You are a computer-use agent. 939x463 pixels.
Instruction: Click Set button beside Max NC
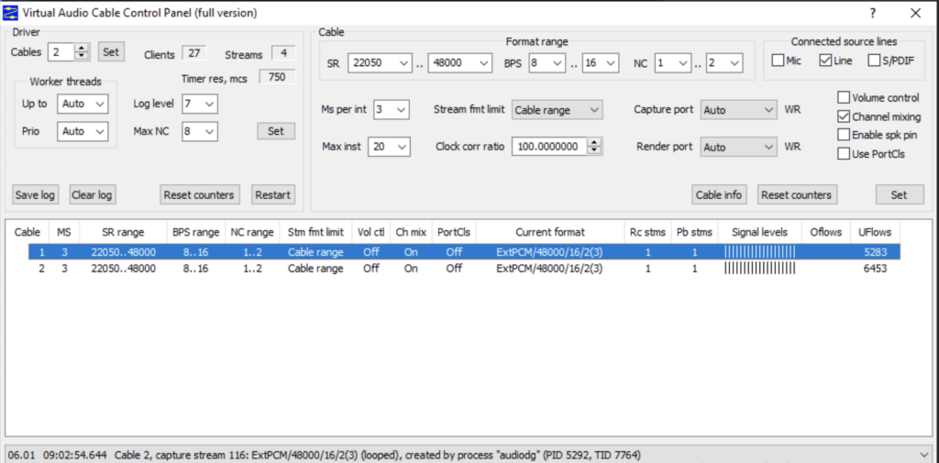point(276,130)
